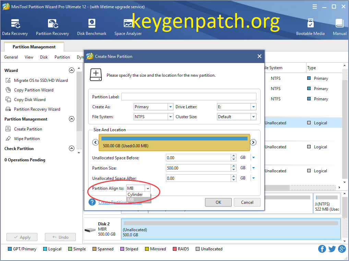Screen dimensions: 349x261
Task: Launch the Copy Partition Wizard
Action: pos(29,90)
